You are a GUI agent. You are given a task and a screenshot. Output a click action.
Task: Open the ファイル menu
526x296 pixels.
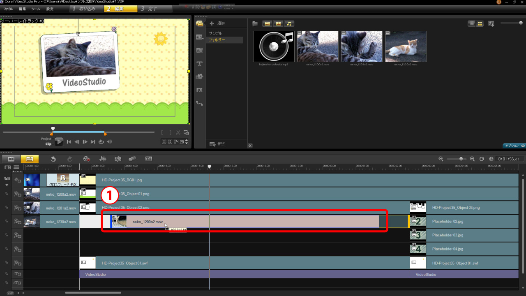(8, 9)
